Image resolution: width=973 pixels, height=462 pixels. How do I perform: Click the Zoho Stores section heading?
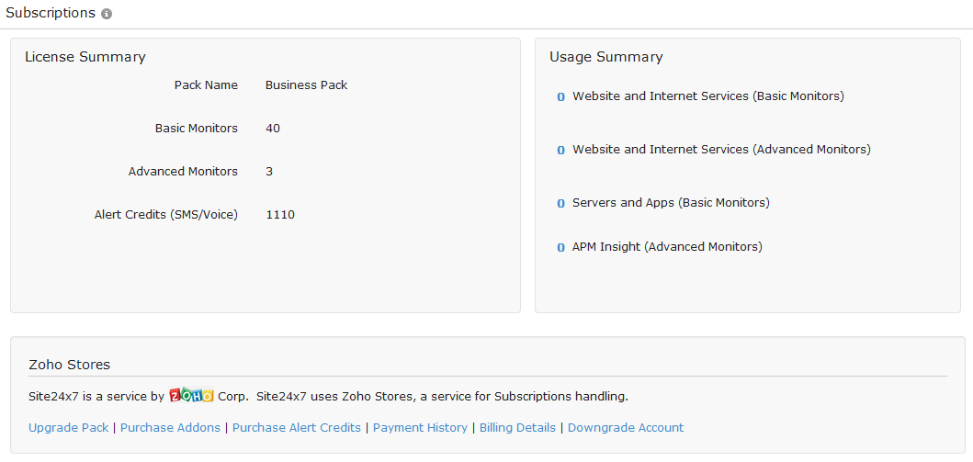pyautogui.click(x=69, y=365)
